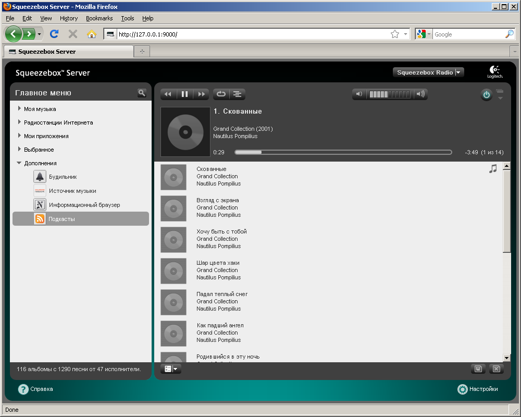Open the Squeezebox Radio player dropdown
Viewport: 521px width, 417px height.
pos(428,72)
